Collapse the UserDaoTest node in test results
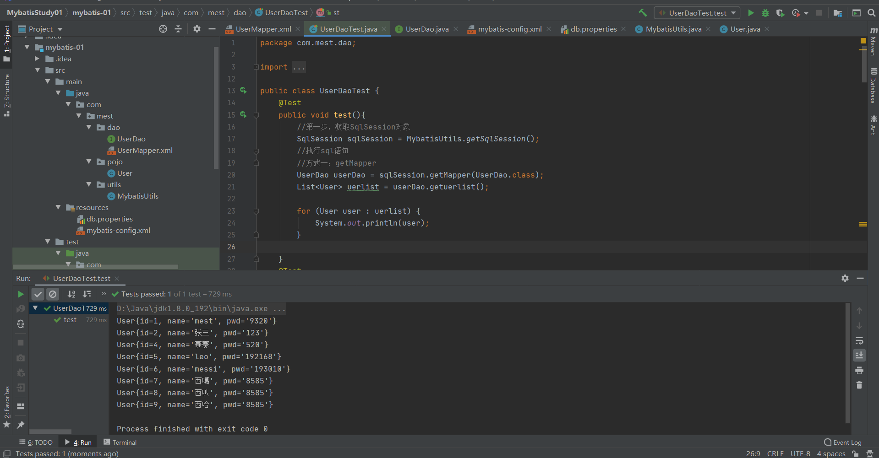 (x=35, y=308)
